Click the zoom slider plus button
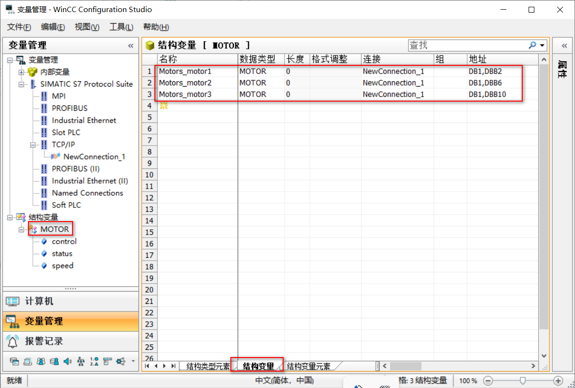This screenshot has width=575, height=388. pyautogui.click(x=558, y=381)
